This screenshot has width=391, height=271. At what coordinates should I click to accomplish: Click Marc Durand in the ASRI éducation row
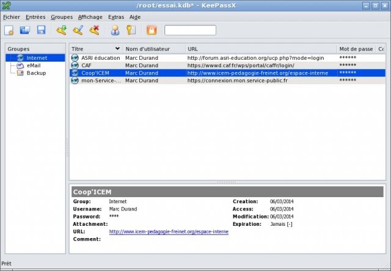point(142,58)
